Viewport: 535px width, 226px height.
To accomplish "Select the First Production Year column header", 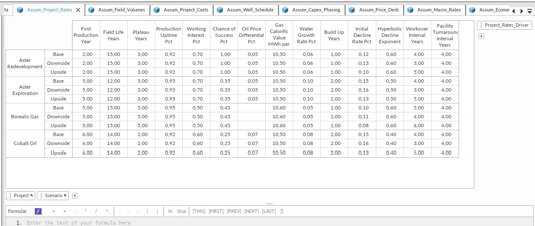I will [86, 35].
